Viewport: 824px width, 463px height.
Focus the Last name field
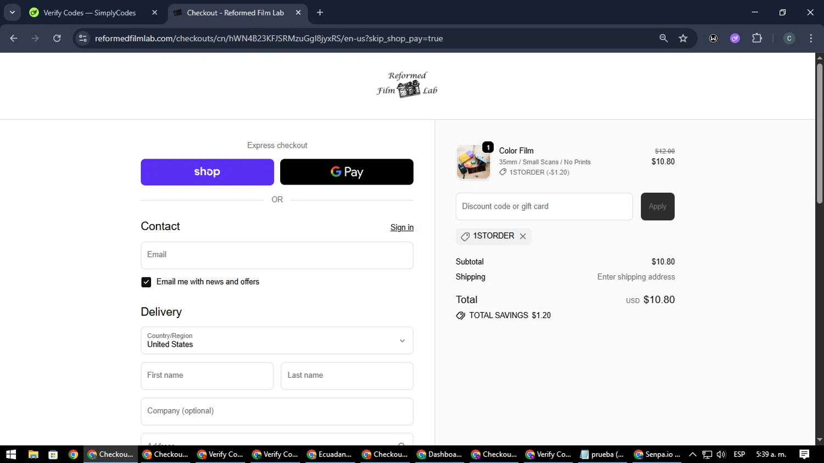click(x=347, y=376)
